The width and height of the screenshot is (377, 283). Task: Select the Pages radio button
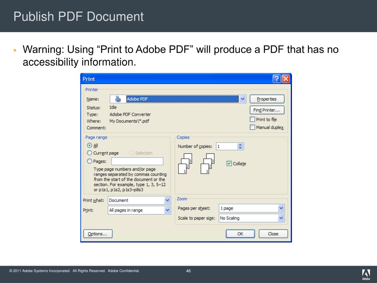click(x=89, y=161)
